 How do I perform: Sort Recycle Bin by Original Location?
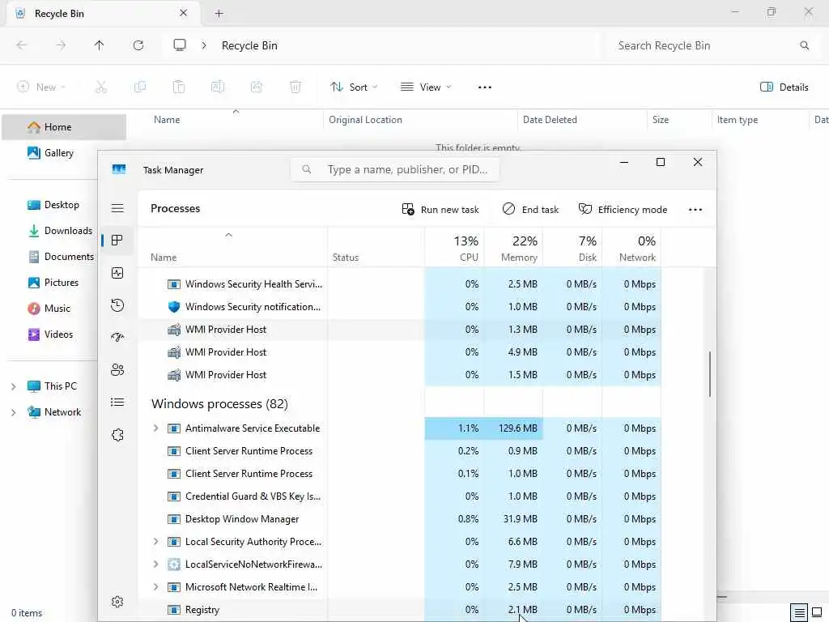pos(420,120)
